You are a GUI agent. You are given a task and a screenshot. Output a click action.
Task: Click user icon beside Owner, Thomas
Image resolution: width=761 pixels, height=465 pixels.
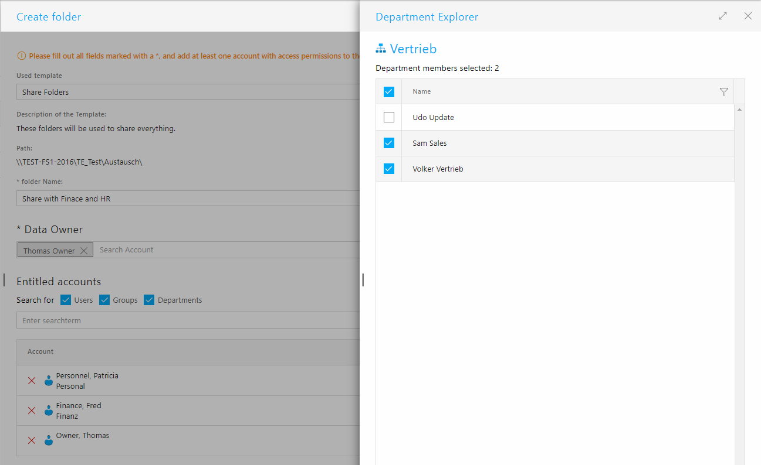tap(49, 440)
